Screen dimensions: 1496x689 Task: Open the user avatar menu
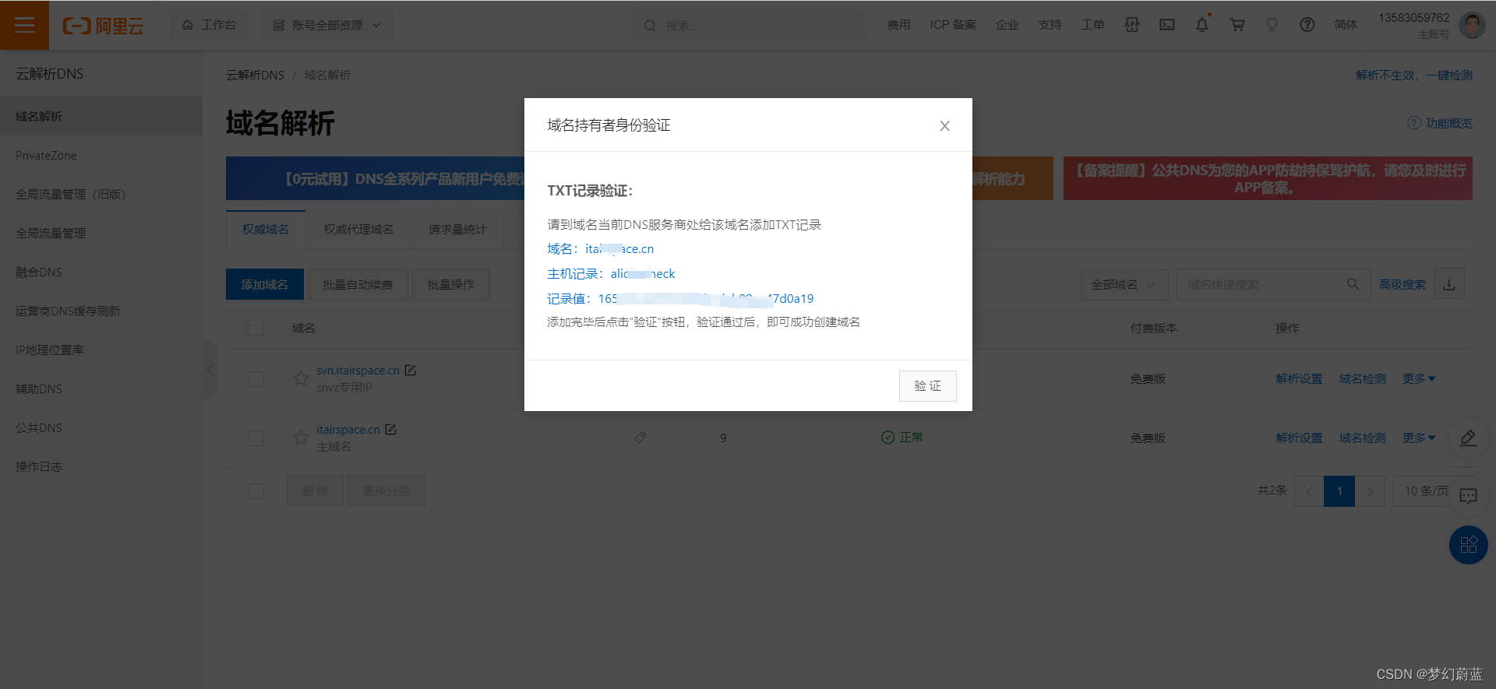[x=1471, y=26]
